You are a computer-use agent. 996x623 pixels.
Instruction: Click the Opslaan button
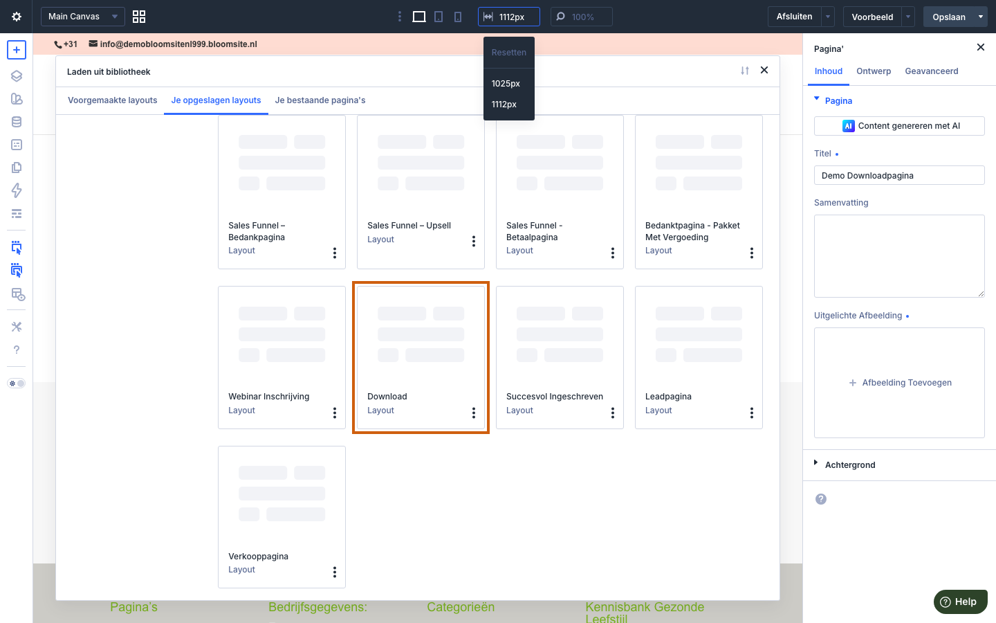pos(948,17)
